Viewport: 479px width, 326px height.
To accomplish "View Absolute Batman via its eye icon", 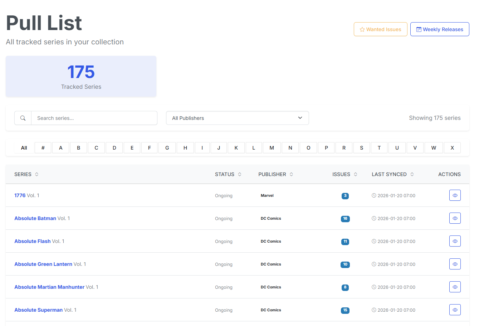I will (x=455, y=218).
